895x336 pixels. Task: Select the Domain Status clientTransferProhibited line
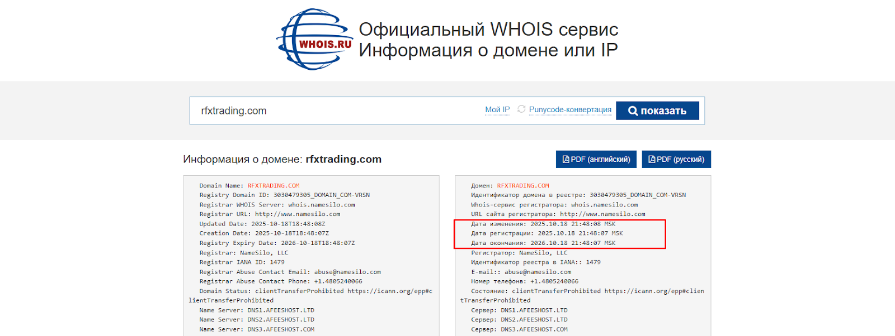coord(310,296)
